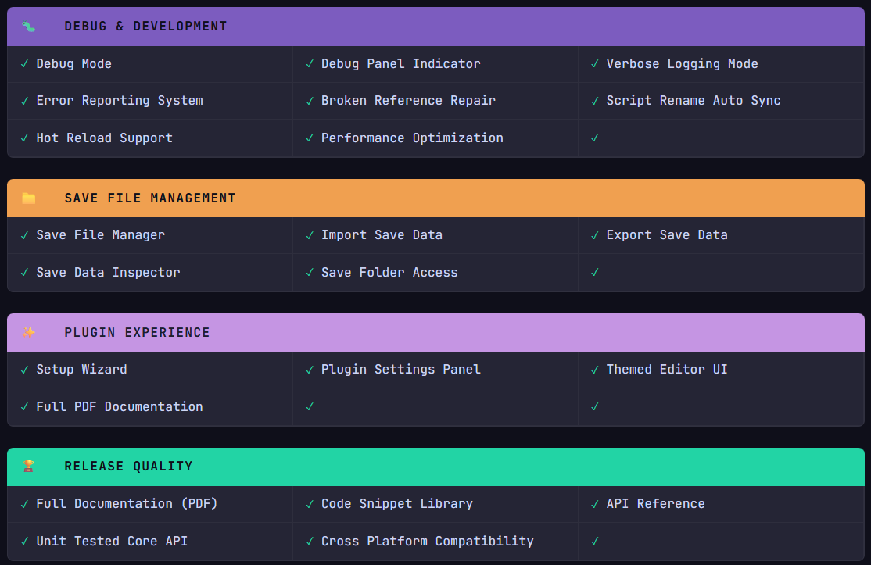Toggle the Export Save Data checkmark
The width and height of the screenshot is (871, 565).
[594, 235]
